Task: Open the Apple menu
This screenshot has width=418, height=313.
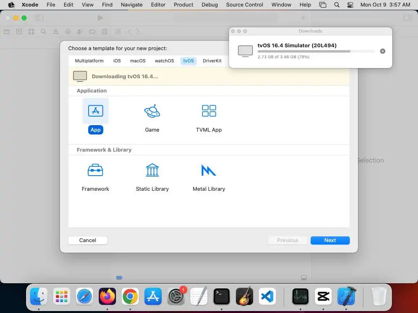Action: tap(11, 4)
